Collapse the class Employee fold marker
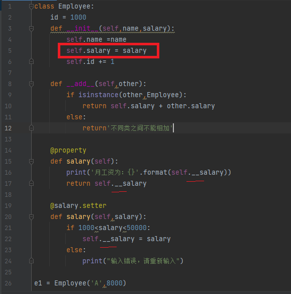This screenshot has height=294, width=291. coord(31,7)
